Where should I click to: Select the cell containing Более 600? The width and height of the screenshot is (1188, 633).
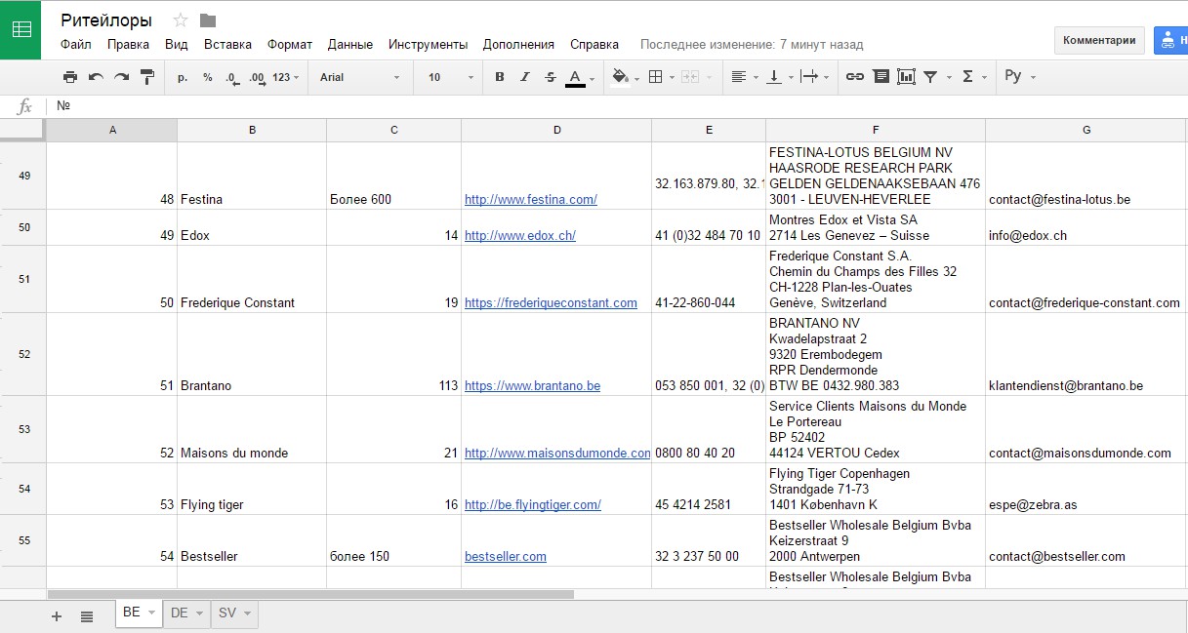(394, 176)
